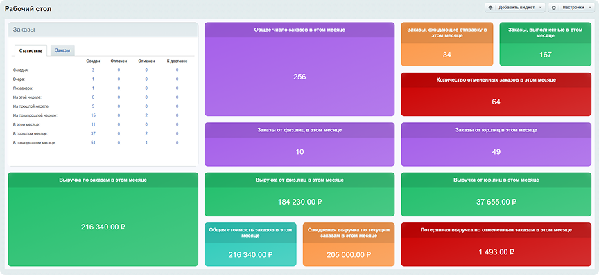Open today's created orders count 3
This screenshot has width=599, height=275.
tap(93, 70)
